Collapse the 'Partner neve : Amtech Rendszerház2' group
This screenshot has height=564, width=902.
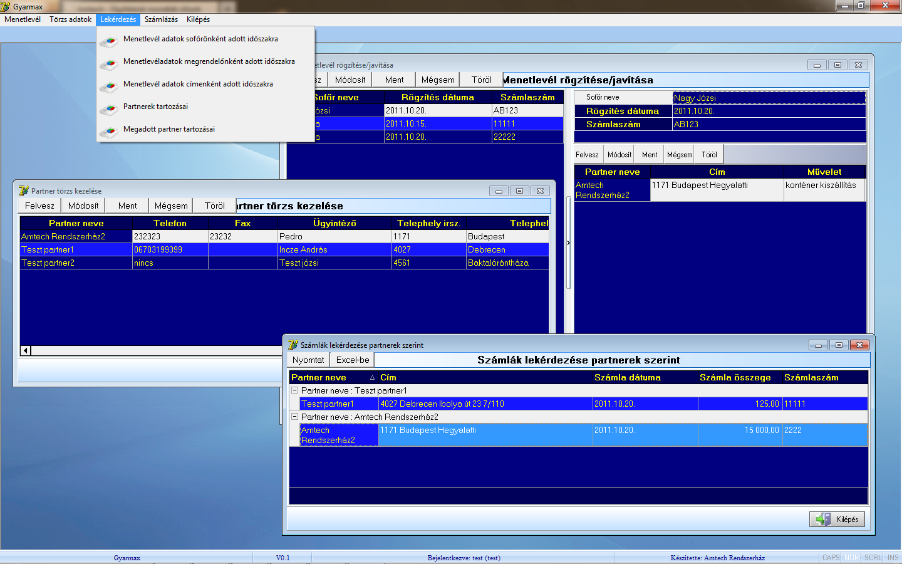[x=295, y=416]
